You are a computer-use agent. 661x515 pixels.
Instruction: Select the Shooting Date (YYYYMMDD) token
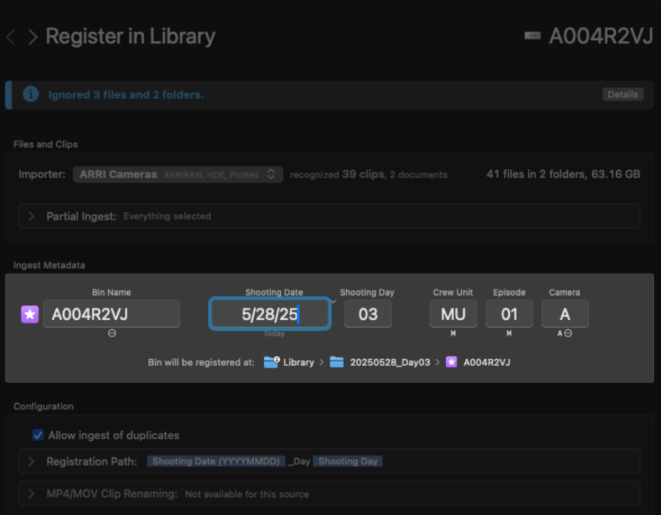tap(215, 462)
